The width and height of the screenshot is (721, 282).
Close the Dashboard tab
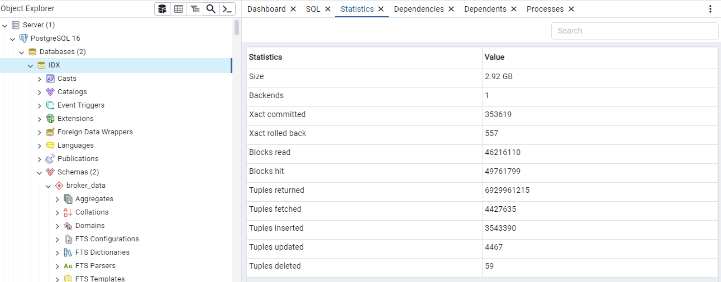coord(293,9)
